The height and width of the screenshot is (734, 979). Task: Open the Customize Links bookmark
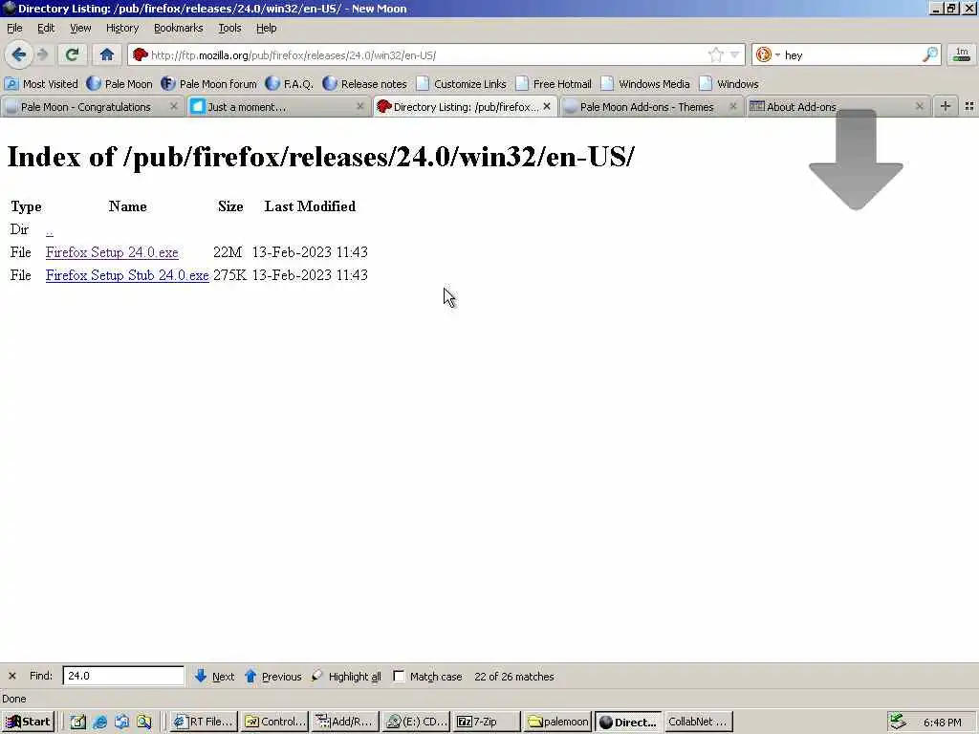[x=462, y=84]
